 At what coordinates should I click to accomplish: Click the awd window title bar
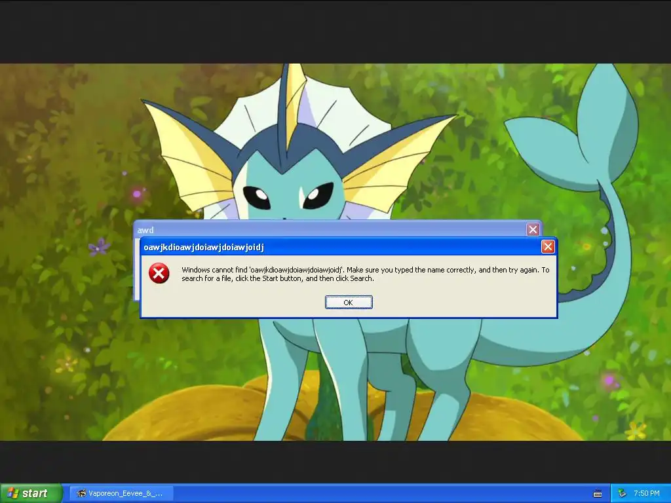[337, 230]
